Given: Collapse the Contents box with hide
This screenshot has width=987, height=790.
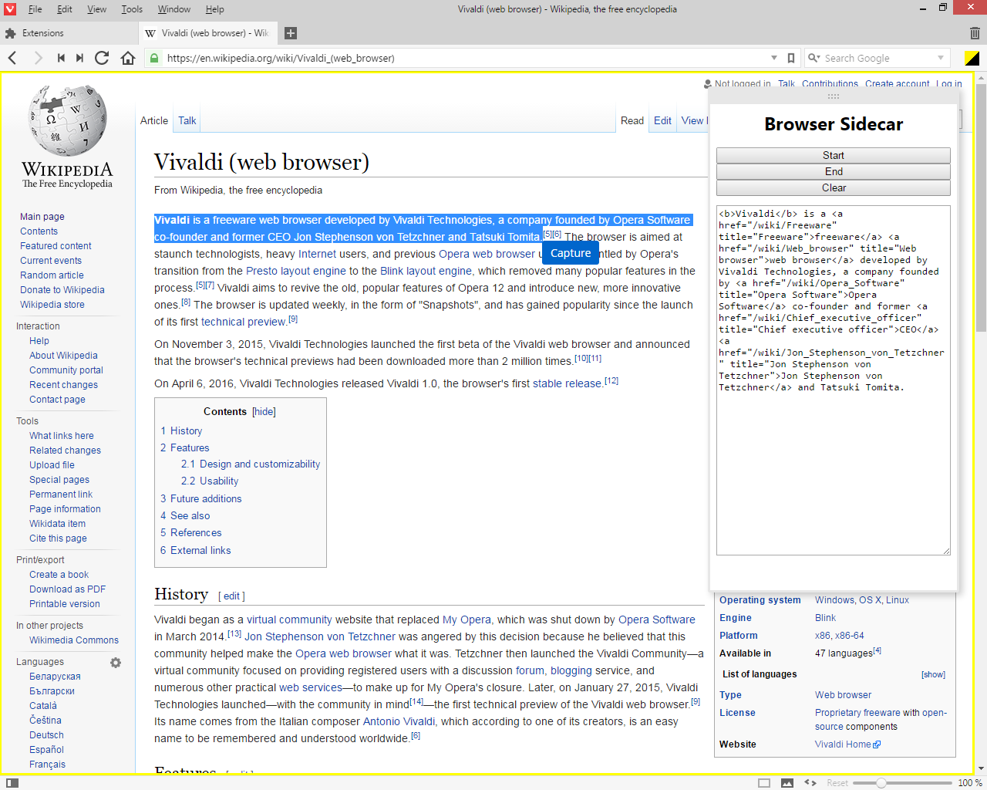Looking at the screenshot, I should point(264,411).
